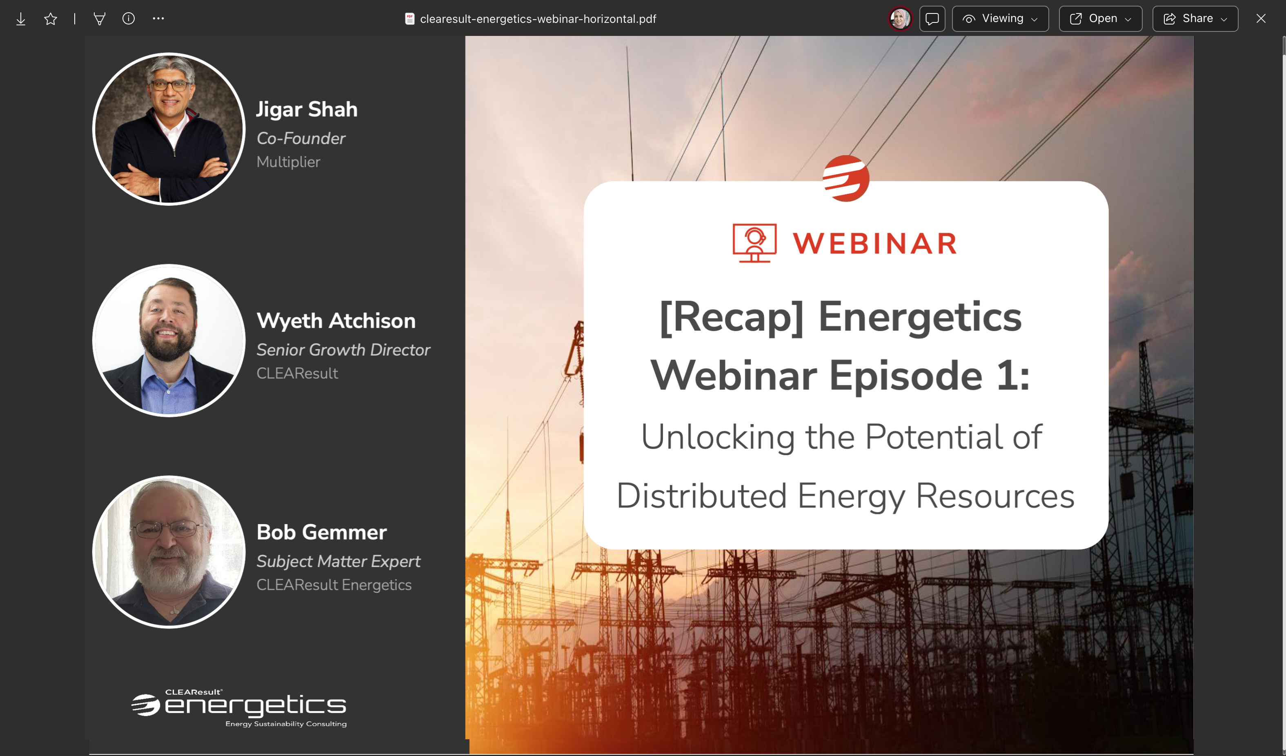Click Jigar Shah's portrait photo
The height and width of the screenshot is (756, 1286).
pyautogui.click(x=169, y=129)
